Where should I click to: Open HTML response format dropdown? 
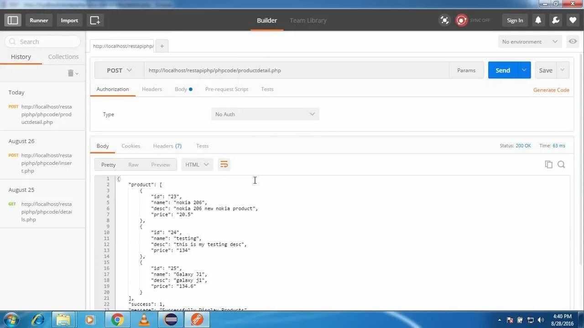point(197,164)
